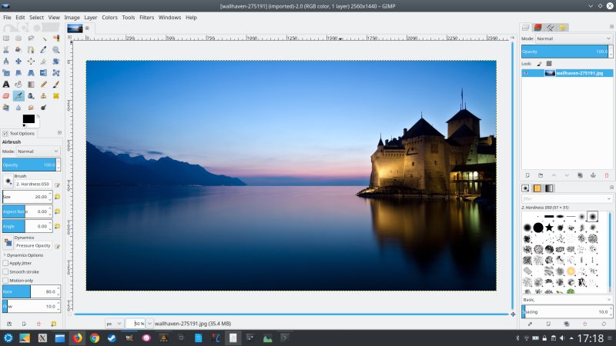The image size is (616, 346).
Task: Select the Rotate tool
Action: click(56, 62)
